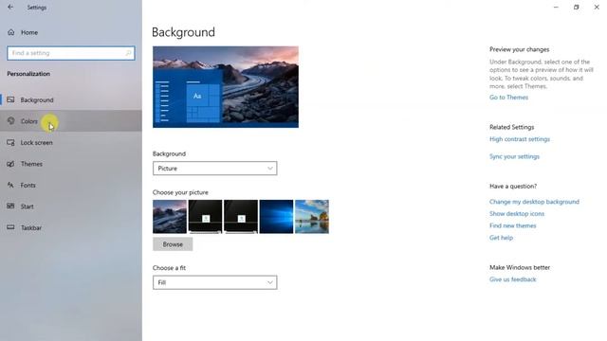Viewport: 607px width, 341px height.
Task: Open the Choose a fit dropdown
Action: (215, 282)
